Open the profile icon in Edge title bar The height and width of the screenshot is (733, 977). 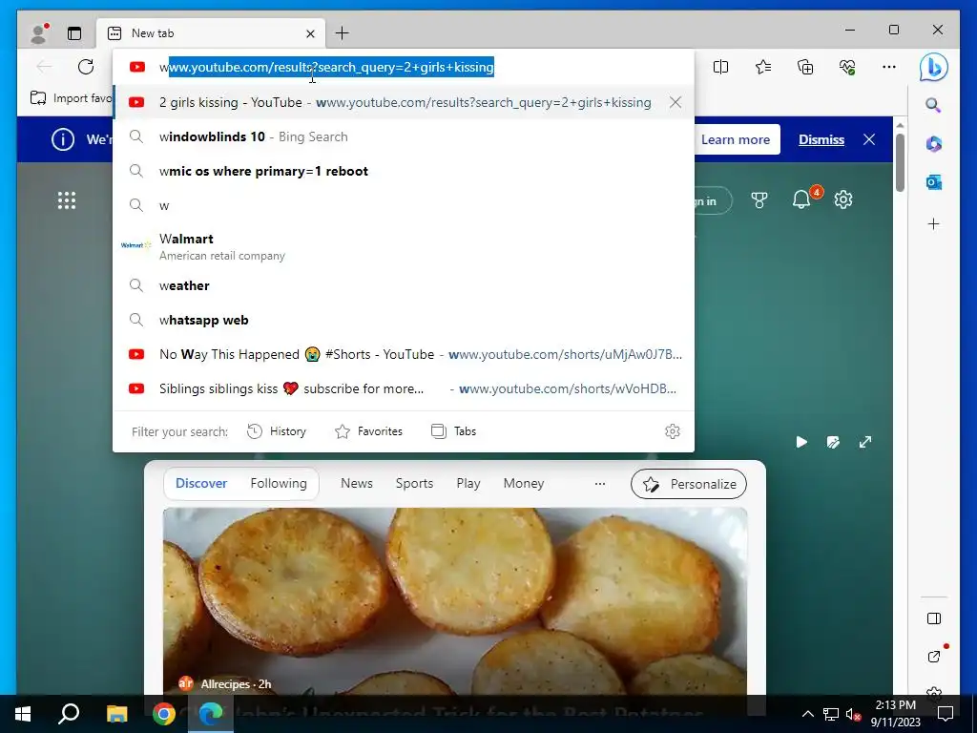click(x=39, y=33)
